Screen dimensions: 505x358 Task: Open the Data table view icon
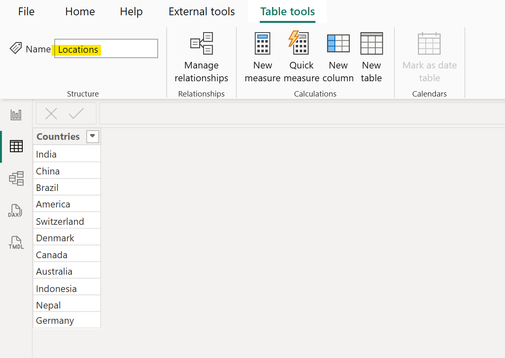pyautogui.click(x=16, y=146)
